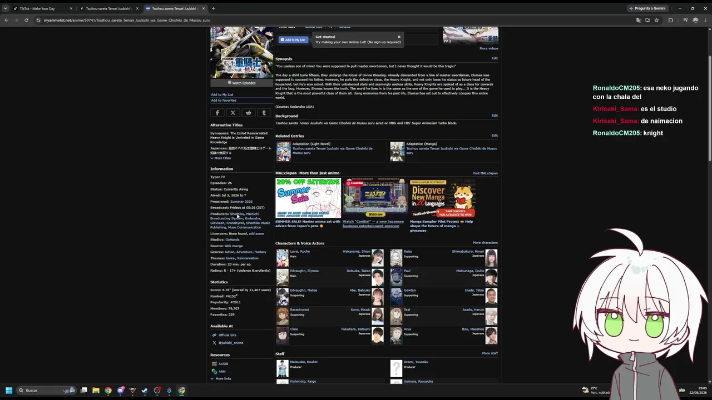Open the taskbar clock showing 23:03

point(698,391)
